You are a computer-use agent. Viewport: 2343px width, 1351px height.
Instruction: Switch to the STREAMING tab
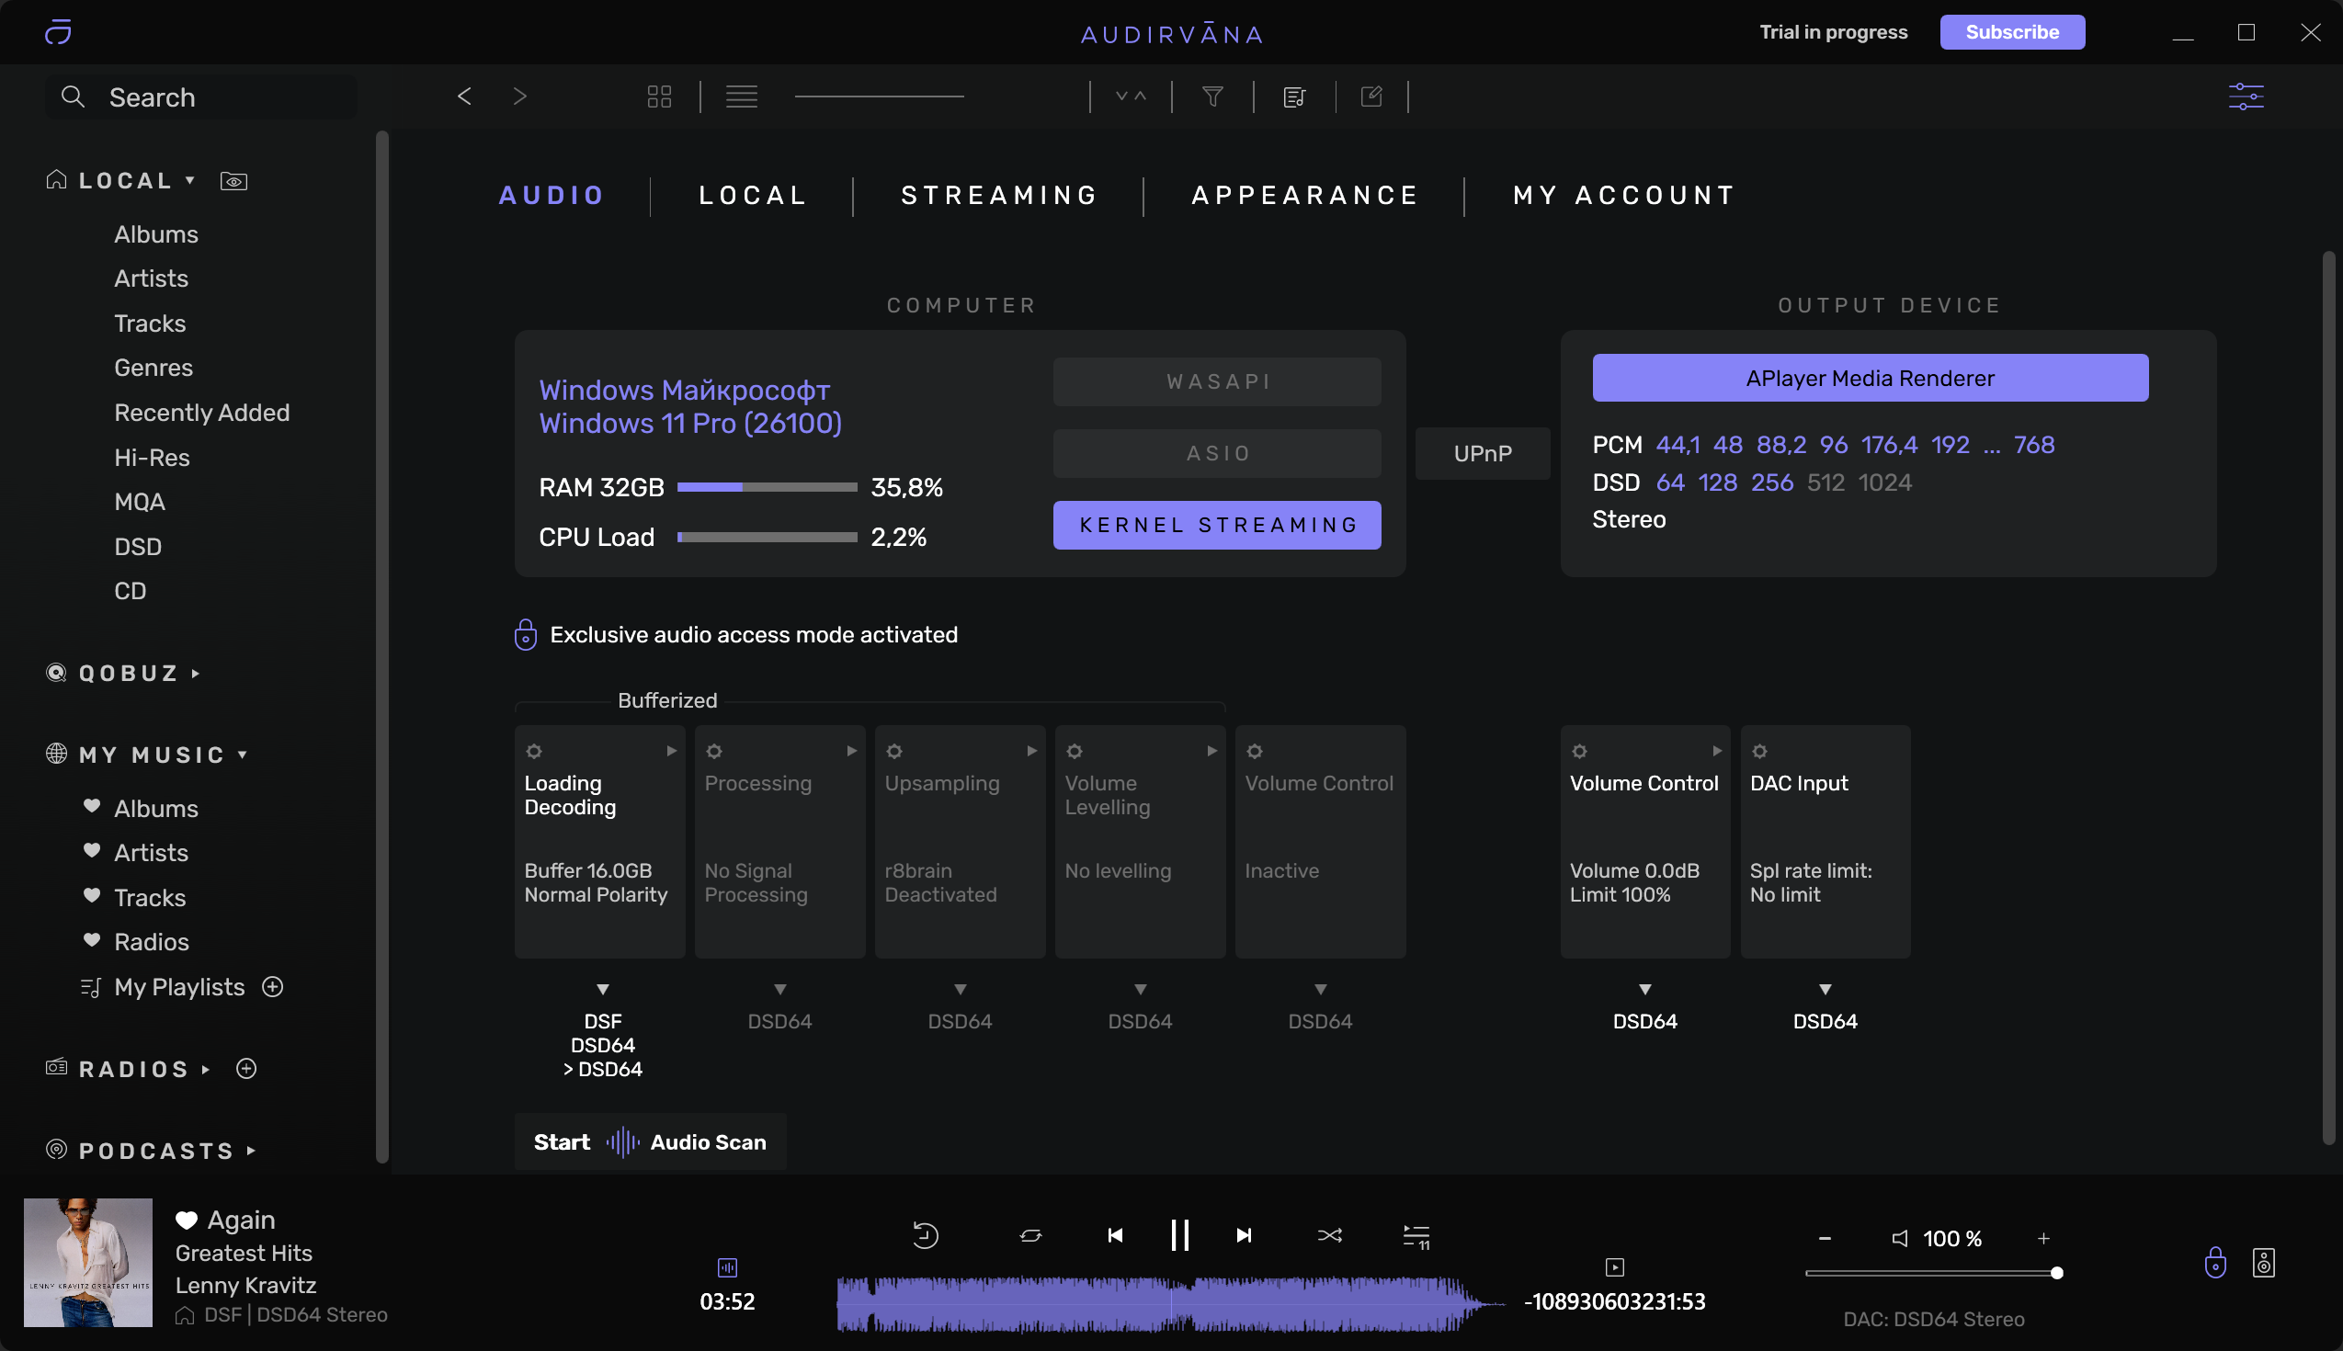(998, 195)
